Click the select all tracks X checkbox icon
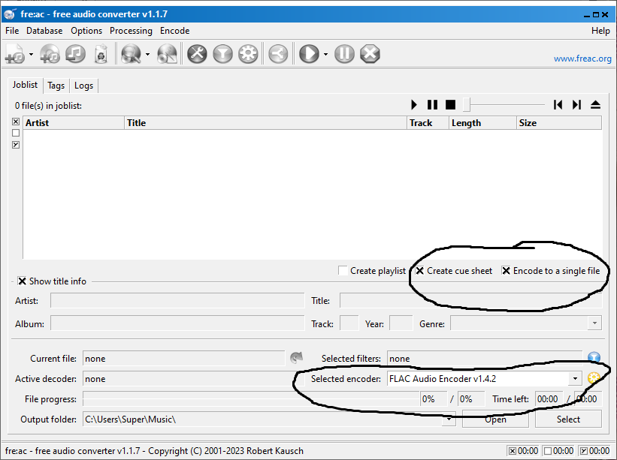617x460 pixels. coord(16,122)
